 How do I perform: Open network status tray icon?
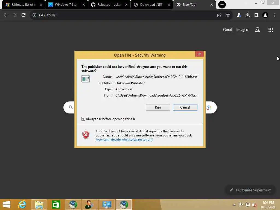(x=247, y=205)
